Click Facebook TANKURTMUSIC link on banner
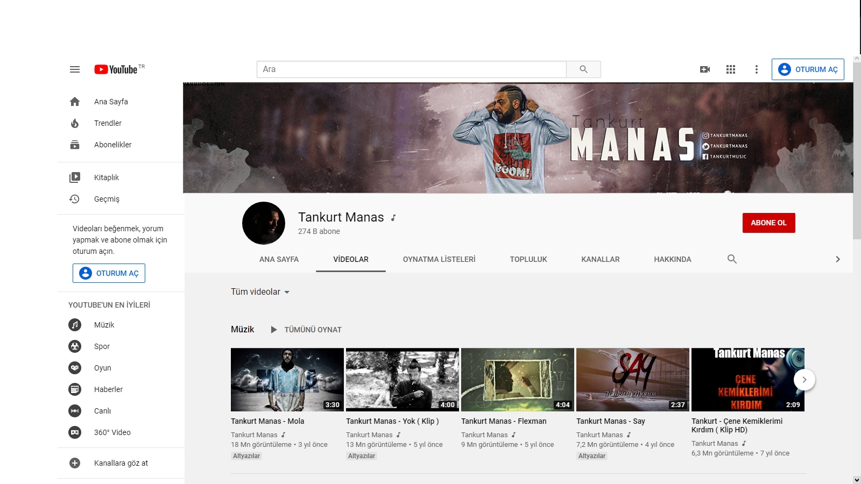 pyautogui.click(x=724, y=156)
